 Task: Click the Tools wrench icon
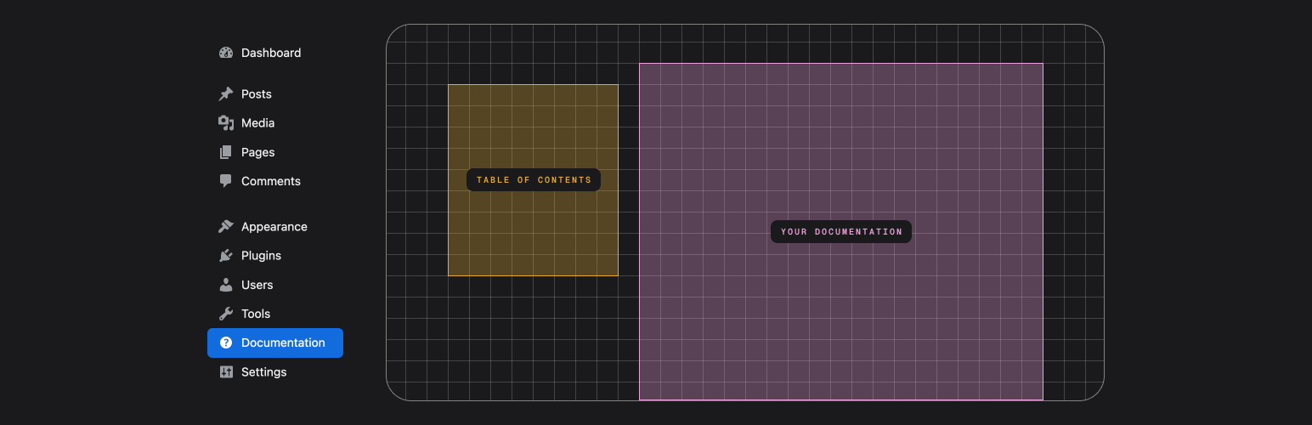225,314
